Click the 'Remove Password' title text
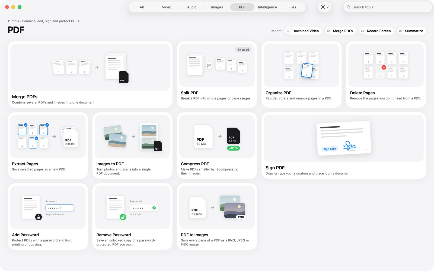 [114, 235]
